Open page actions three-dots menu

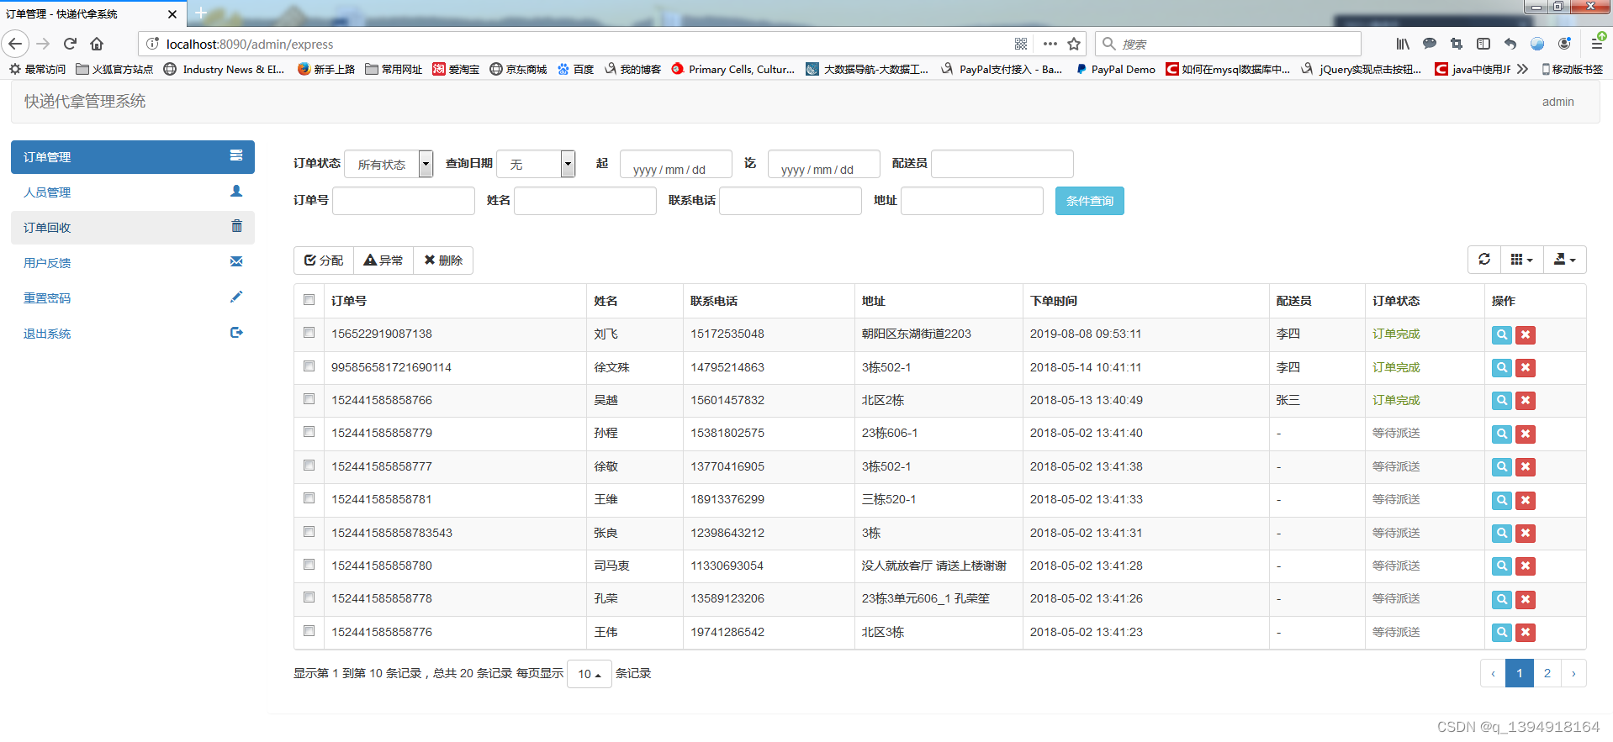1050,44
